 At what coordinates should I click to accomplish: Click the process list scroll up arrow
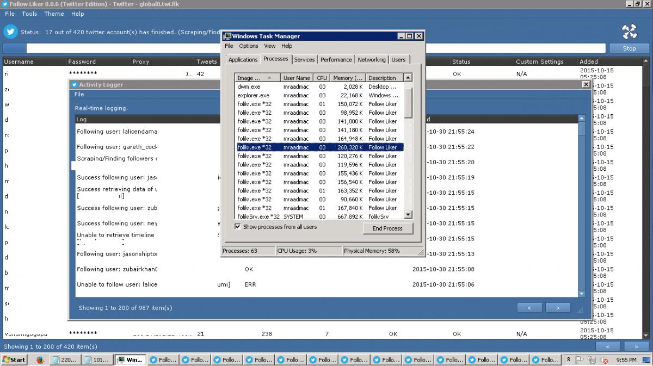pyautogui.click(x=408, y=78)
